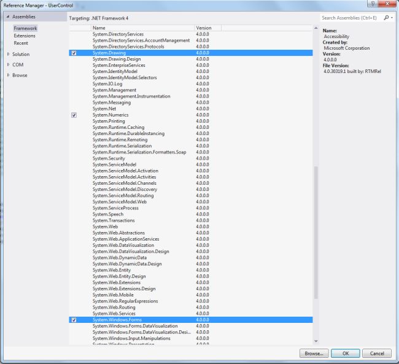Collapse the Assemblies section

pyautogui.click(x=8, y=17)
